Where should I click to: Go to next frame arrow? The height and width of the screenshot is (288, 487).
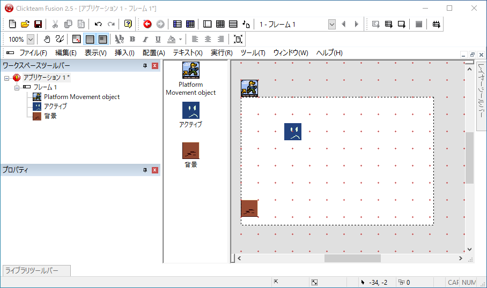[x=357, y=24]
